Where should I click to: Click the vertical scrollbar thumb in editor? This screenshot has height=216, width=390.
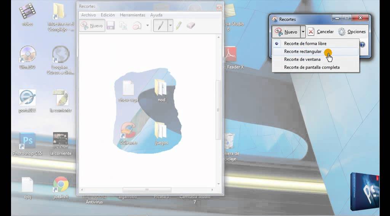click(x=218, y=110)
